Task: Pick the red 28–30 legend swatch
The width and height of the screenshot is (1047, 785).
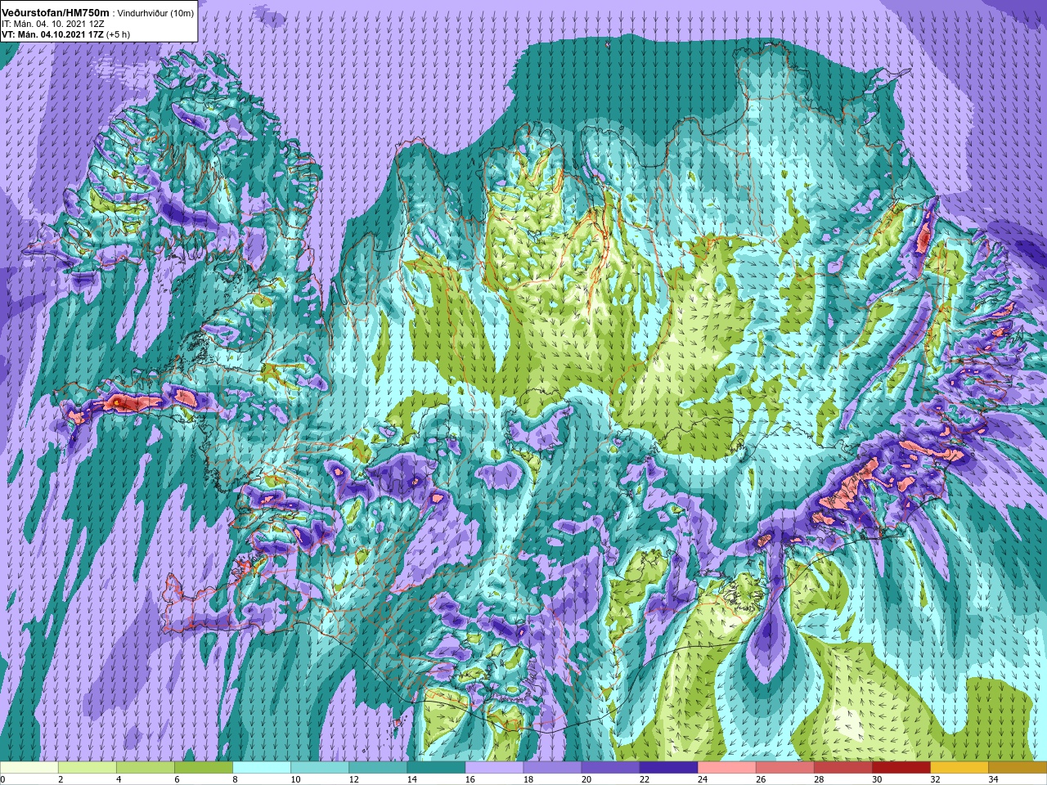Action: point(843,768)
